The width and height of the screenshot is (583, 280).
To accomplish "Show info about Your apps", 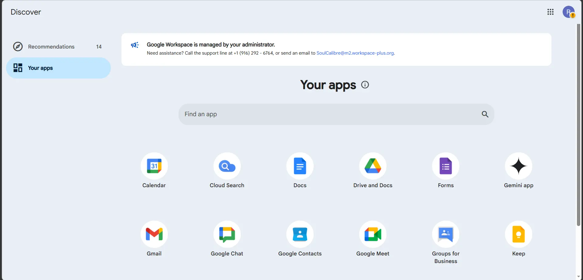I will (x=365, y=85).
